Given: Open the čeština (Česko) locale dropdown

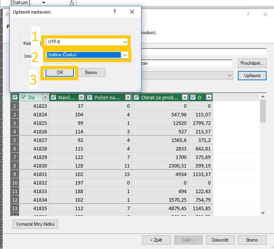Looking at the screenshot, I should coord(125,55).
